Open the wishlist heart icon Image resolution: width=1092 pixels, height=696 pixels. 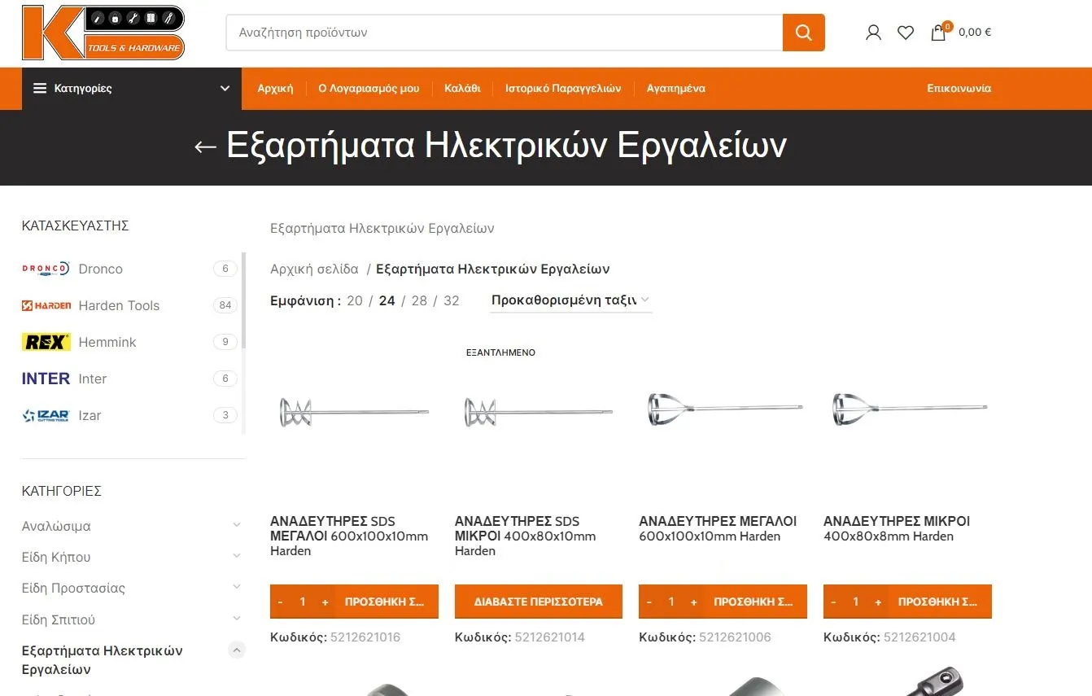click(x=906, y=33)
